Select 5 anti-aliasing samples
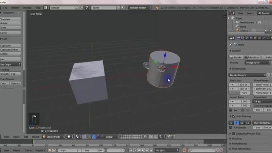272x153 pixels. 231,123
